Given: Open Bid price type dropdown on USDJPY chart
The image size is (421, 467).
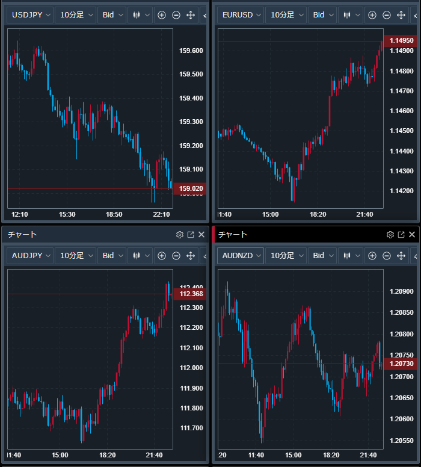Looking at the screenshot, I should pyautogui.click(x=112, y=15).
